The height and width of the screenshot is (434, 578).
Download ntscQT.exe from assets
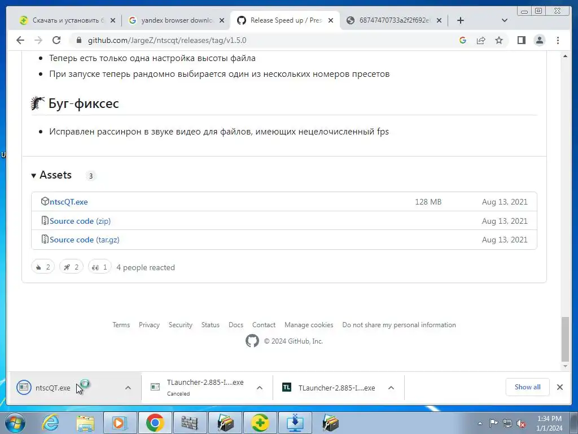tap(68, 202)
